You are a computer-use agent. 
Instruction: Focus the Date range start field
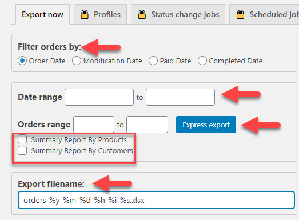99,97
